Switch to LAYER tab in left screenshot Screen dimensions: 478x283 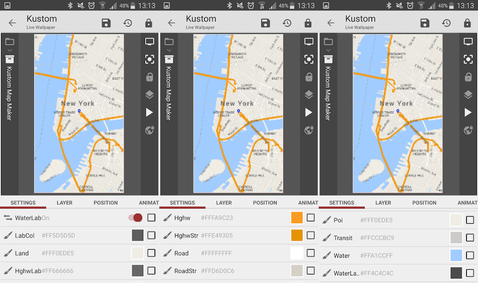click(65, 203)
